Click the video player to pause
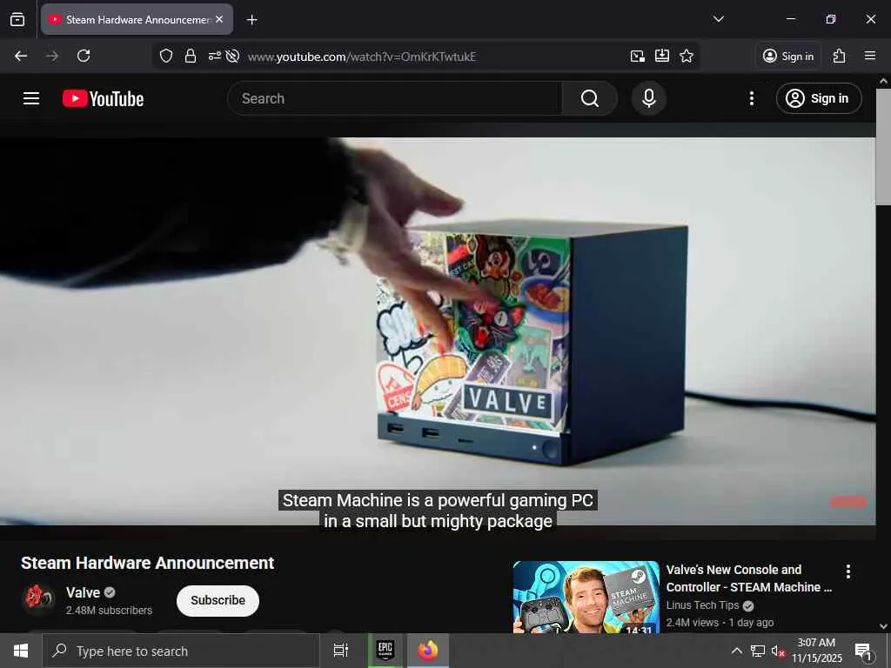The height and width of the screenshot is (668, 891). pos(438,331)
